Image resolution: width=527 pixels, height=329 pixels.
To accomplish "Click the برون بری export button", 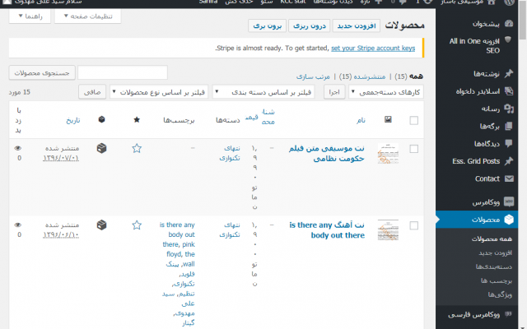I will point(267,25).
